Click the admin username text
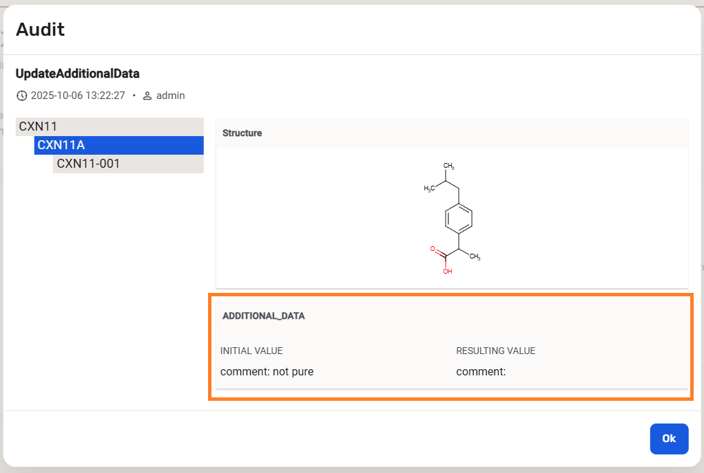The height and width of the screenshot is (473, 704). pyautogui.click(x=171, y=96)
